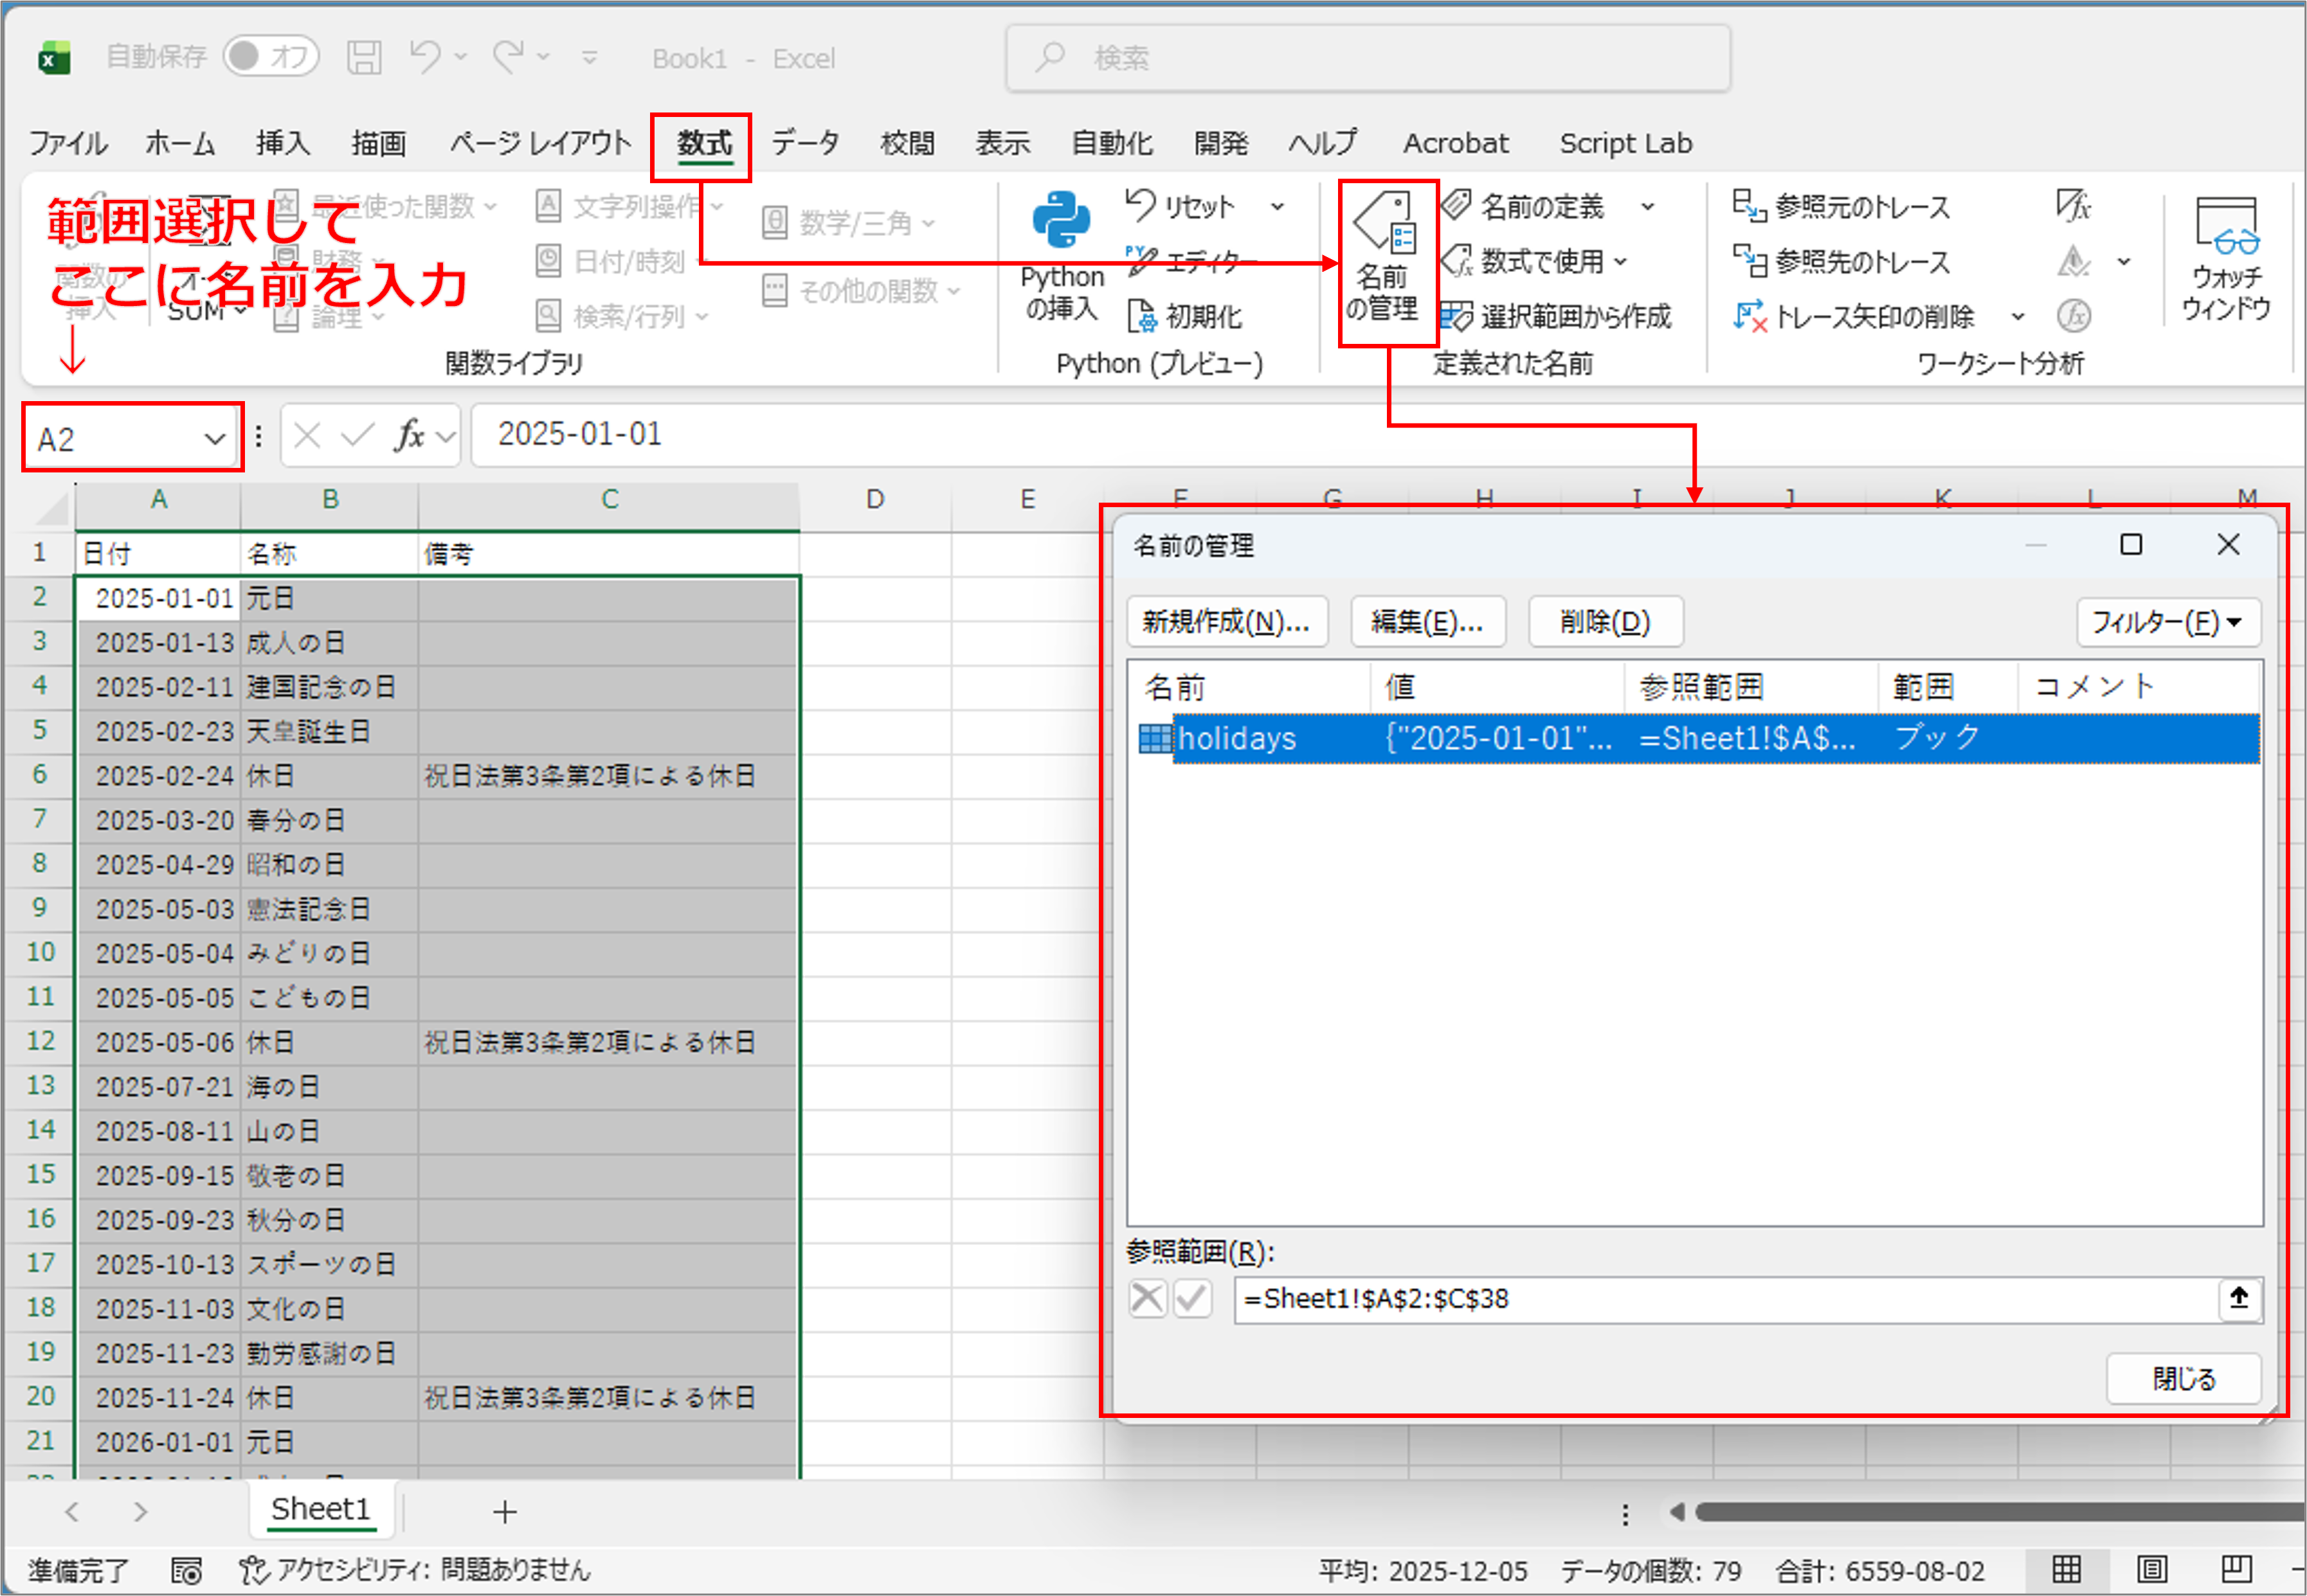Expand the Define Name (名前の定義) dropdown arrow
2307x1596 pixels.
[1648, 207]
